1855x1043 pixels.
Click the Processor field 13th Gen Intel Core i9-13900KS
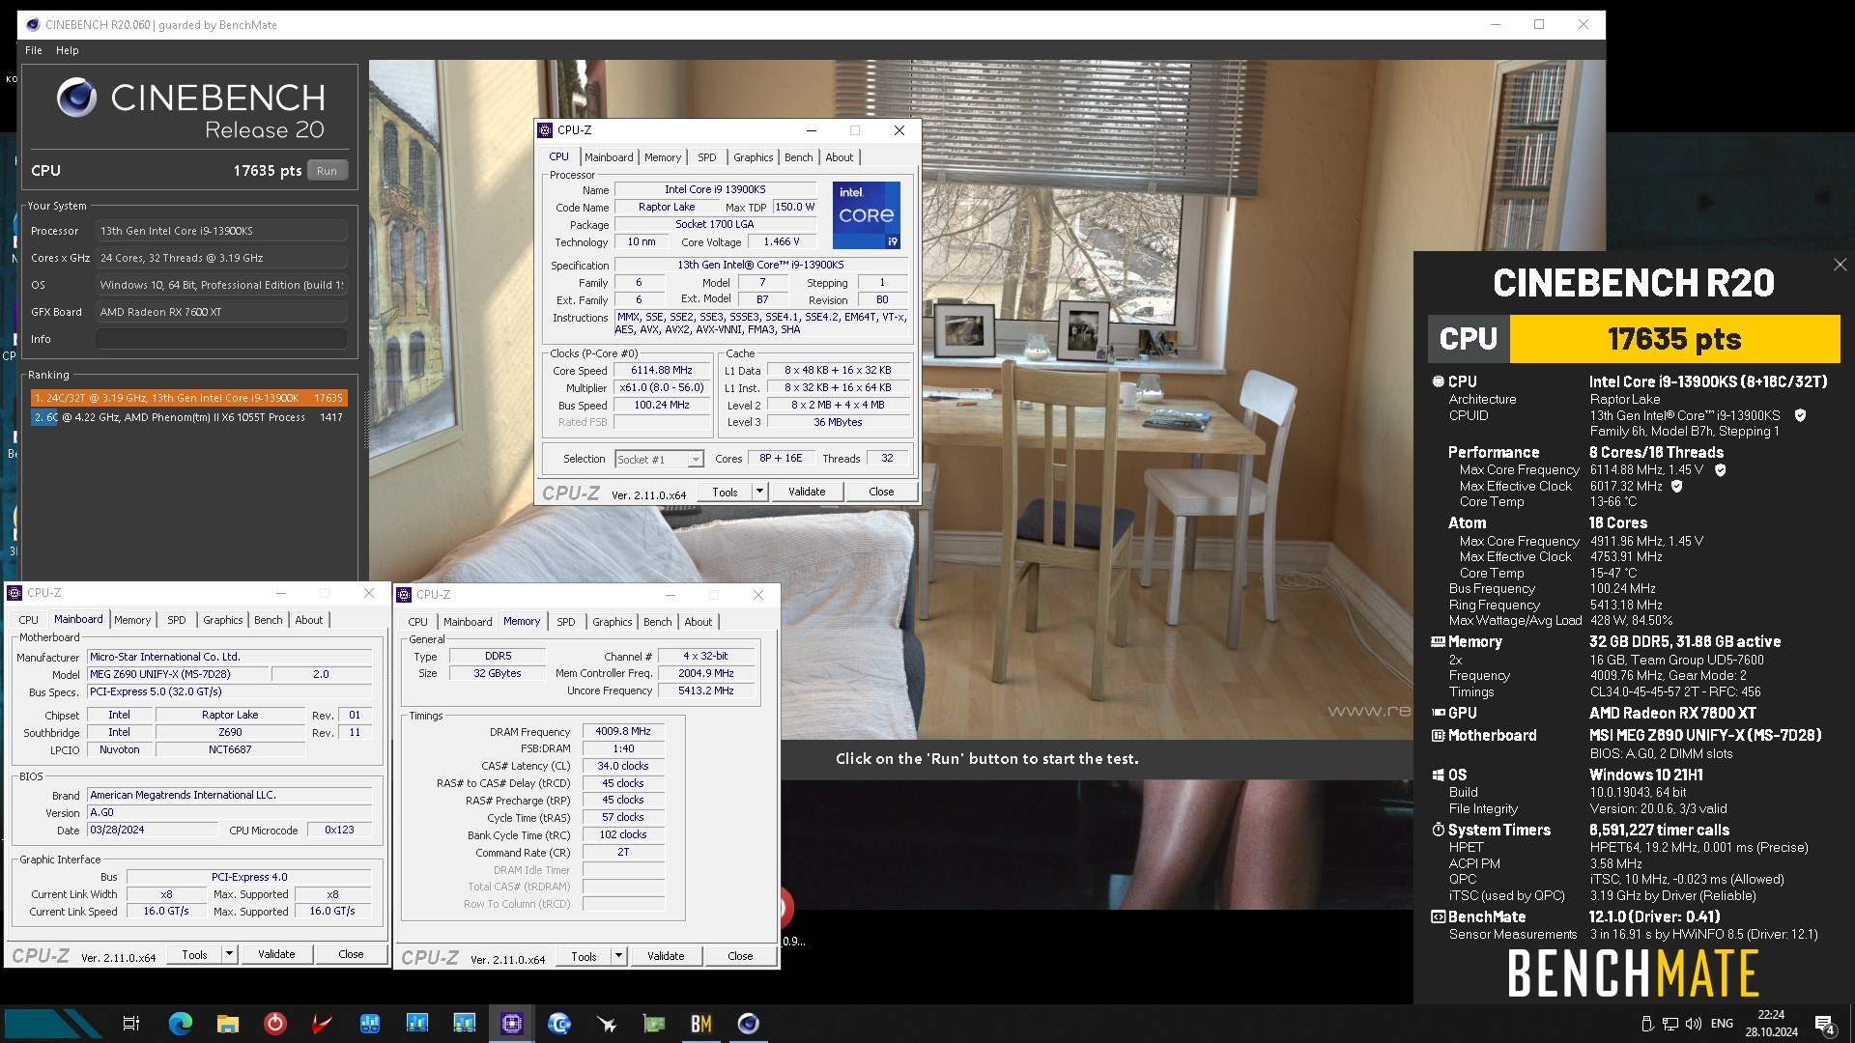(221, 231)
